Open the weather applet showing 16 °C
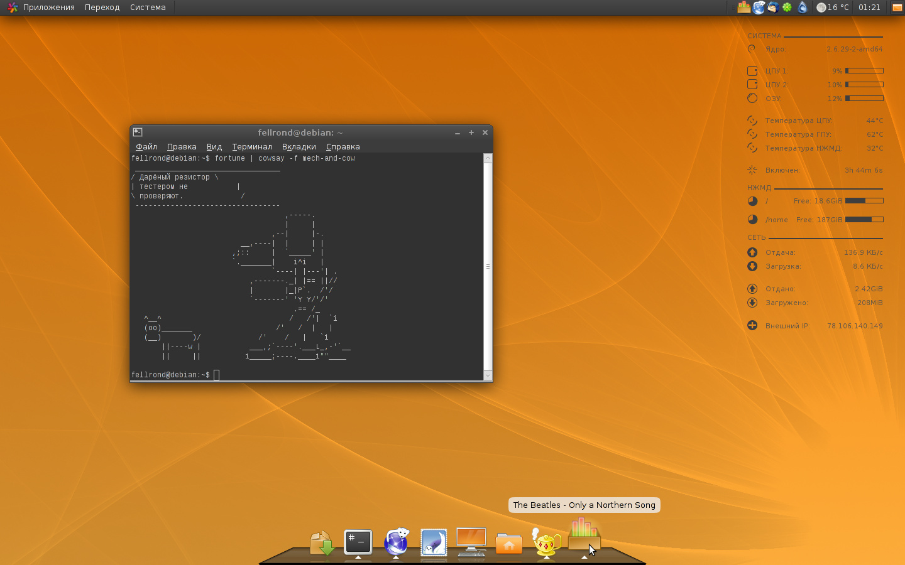The height and width of the screenshot is (565, 905). 833,8
